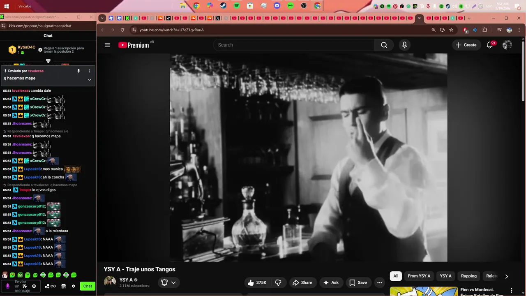The width and height of the screenshot is (526, 296).
Task: Select the All filter chip
Action: click(396, 276)
